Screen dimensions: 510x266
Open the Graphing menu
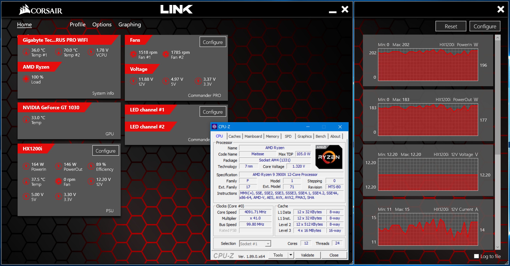click(129, 25)
